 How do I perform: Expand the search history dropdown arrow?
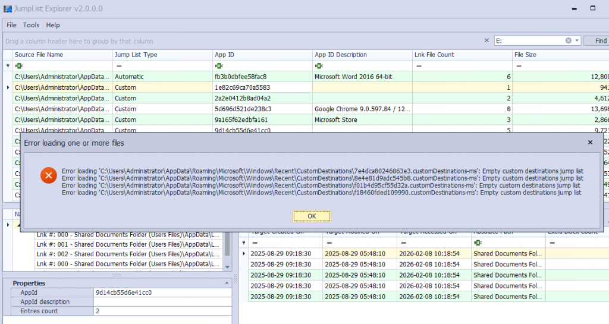(x=577, y=40)
